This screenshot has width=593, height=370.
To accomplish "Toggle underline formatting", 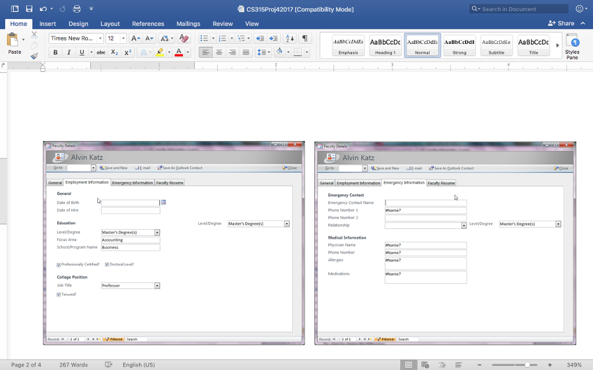I will point(81,51).
